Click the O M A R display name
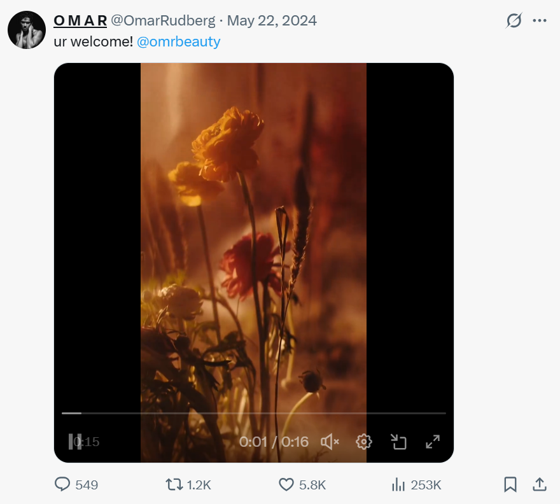 tap(80, 20)
